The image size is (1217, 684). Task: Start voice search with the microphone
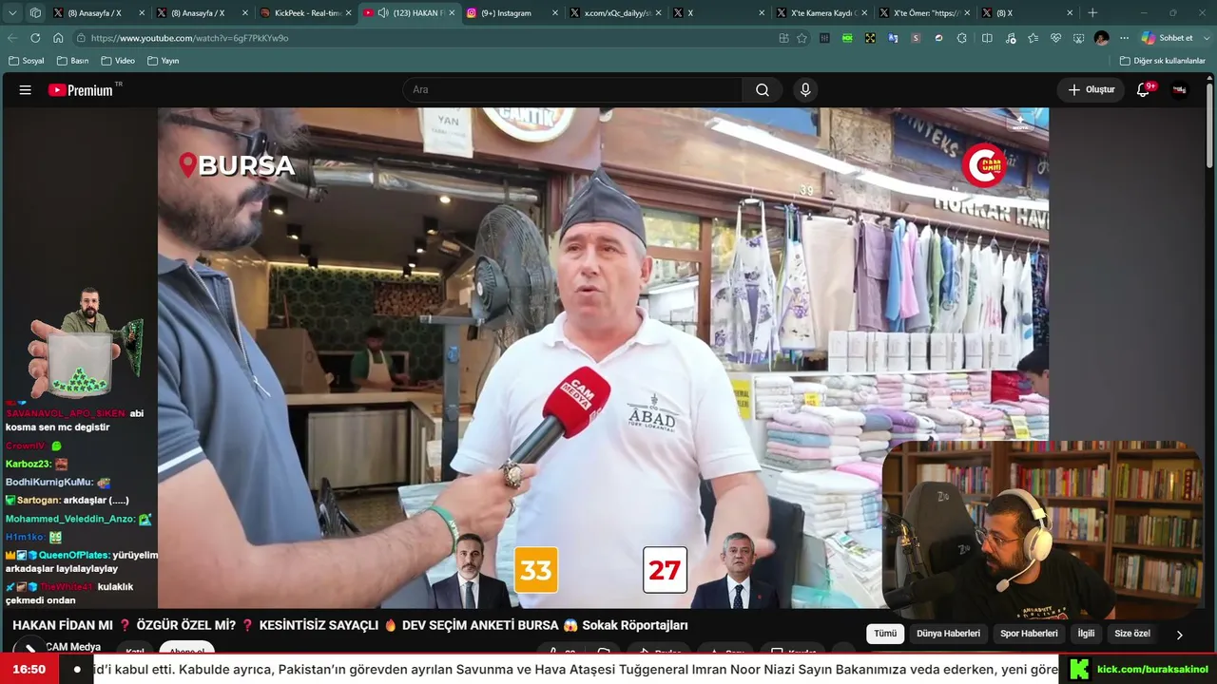tap(805, 90)
